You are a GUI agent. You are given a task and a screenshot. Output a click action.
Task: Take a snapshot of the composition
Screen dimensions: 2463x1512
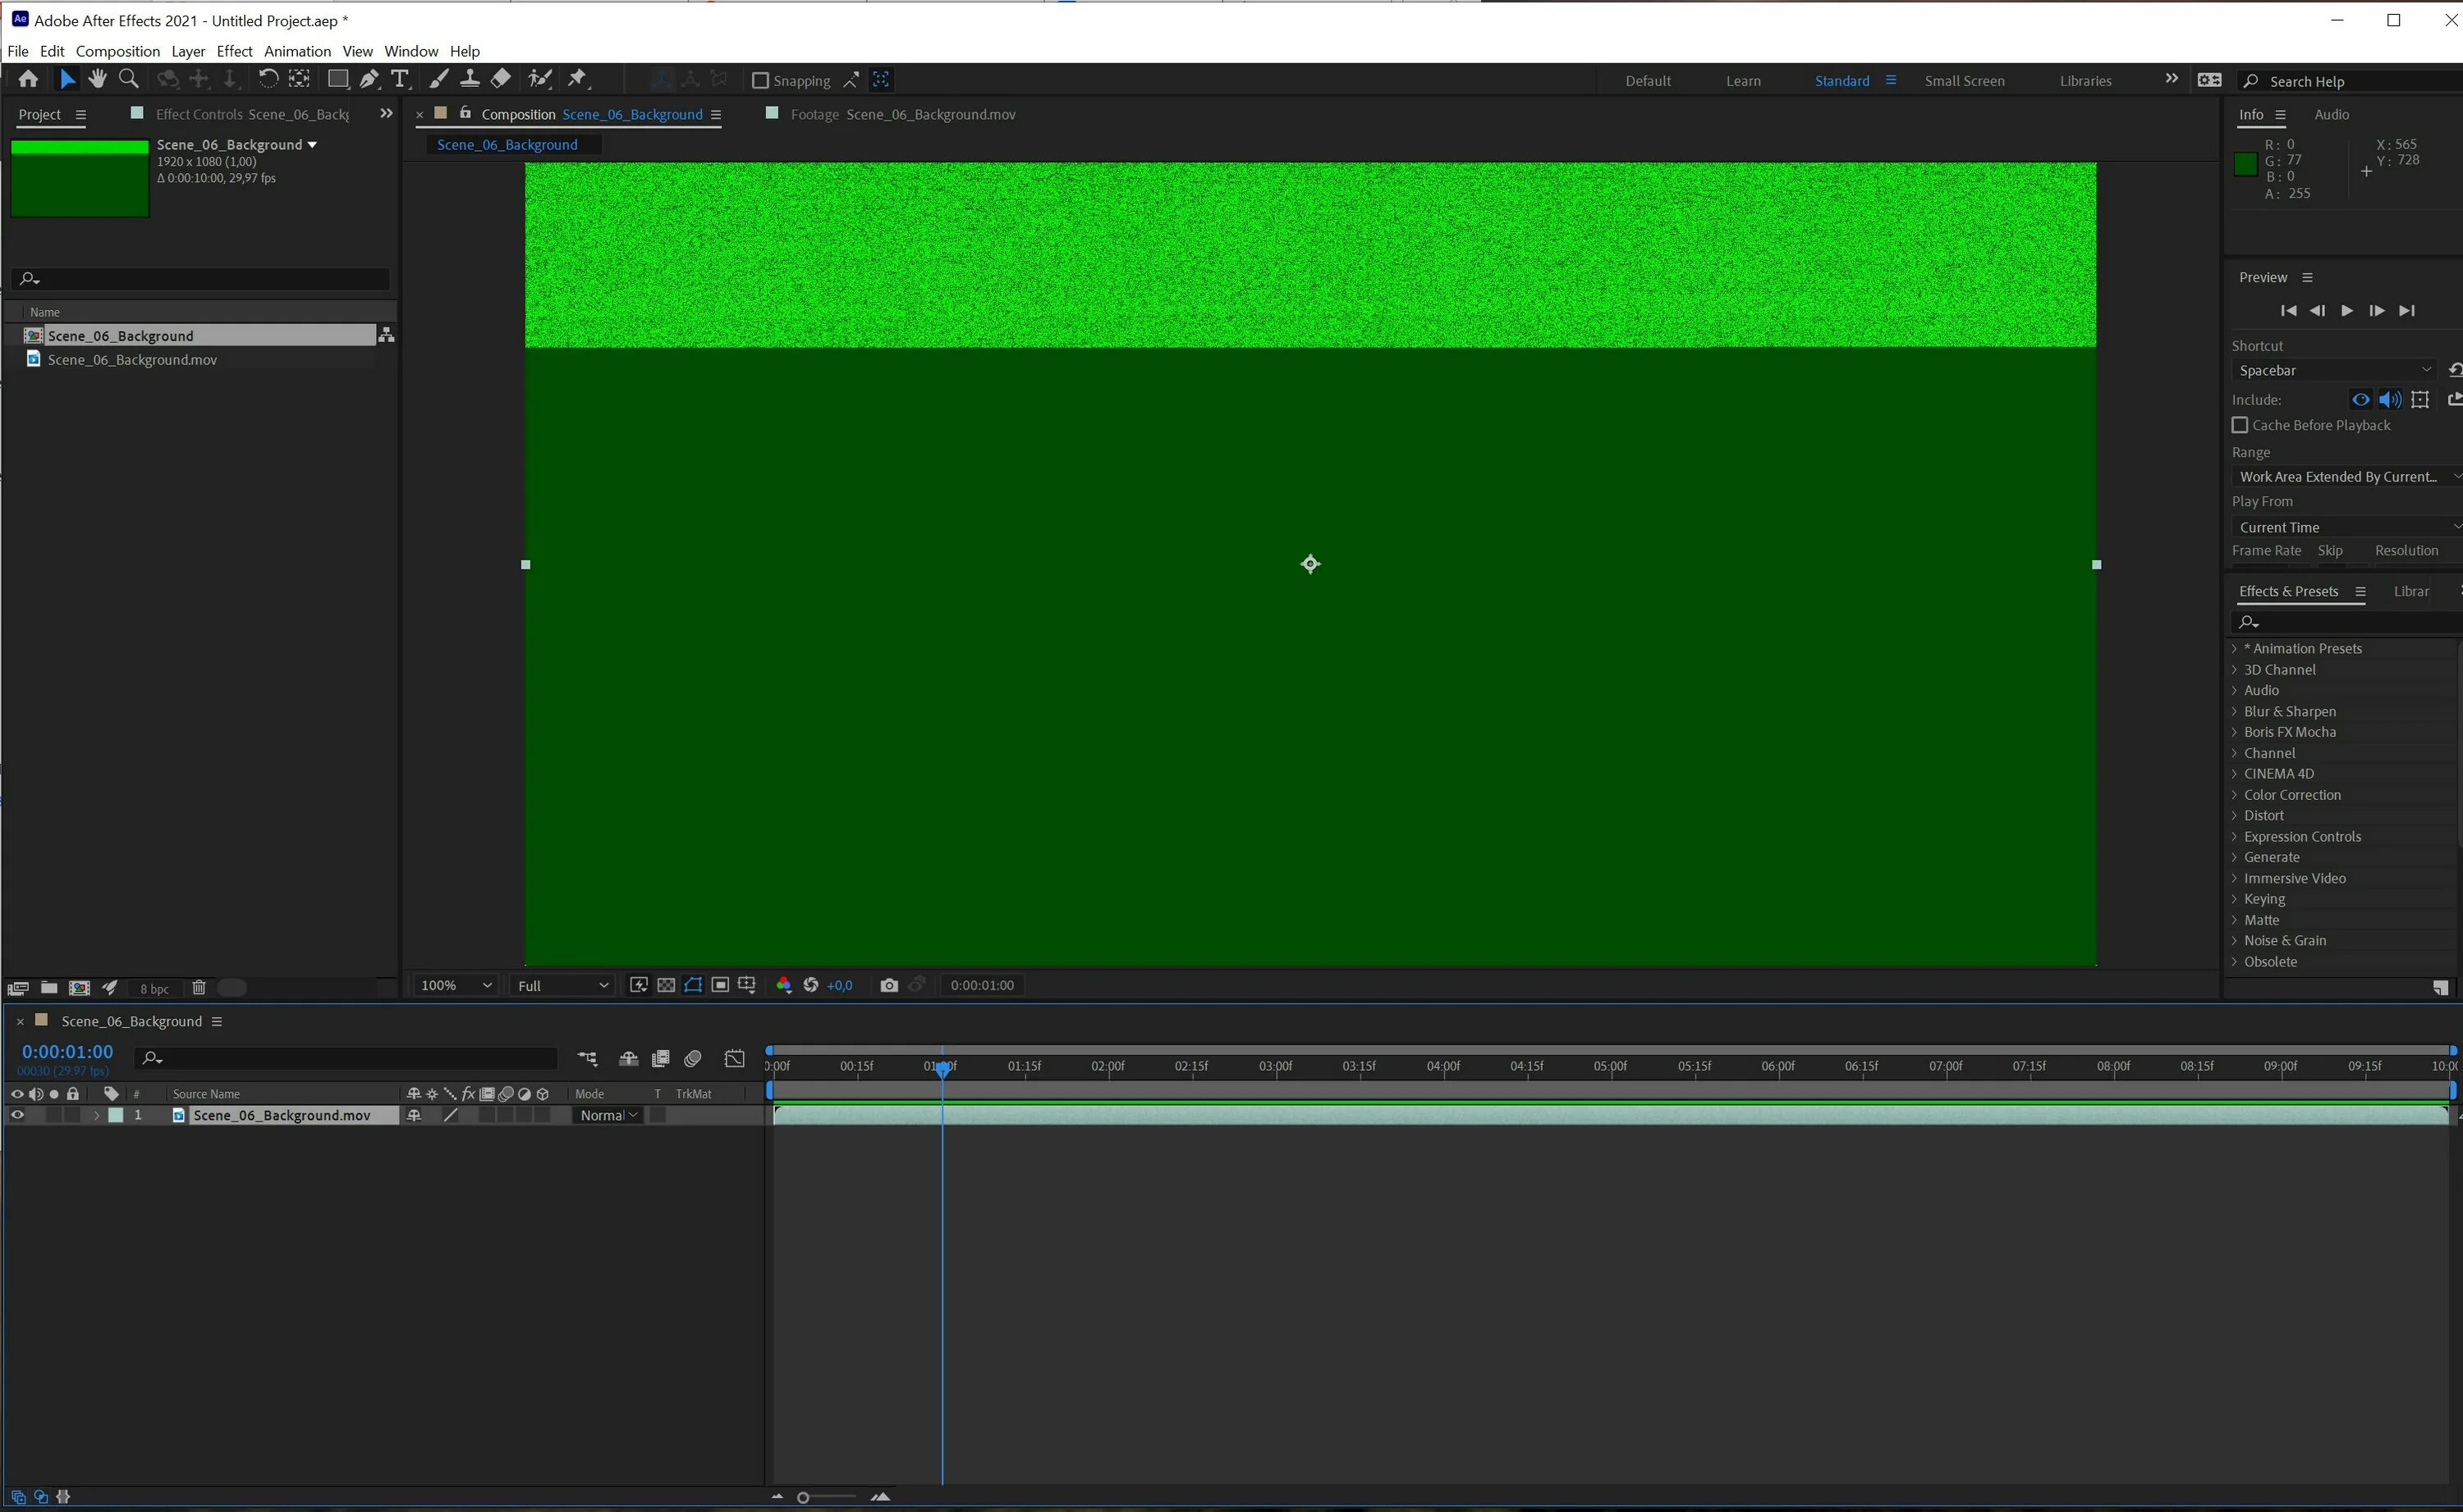point(889,985)
